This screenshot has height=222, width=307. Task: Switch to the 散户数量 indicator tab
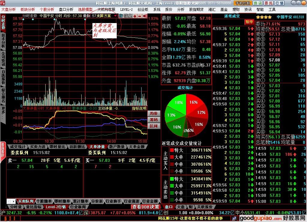pos(117,147)
